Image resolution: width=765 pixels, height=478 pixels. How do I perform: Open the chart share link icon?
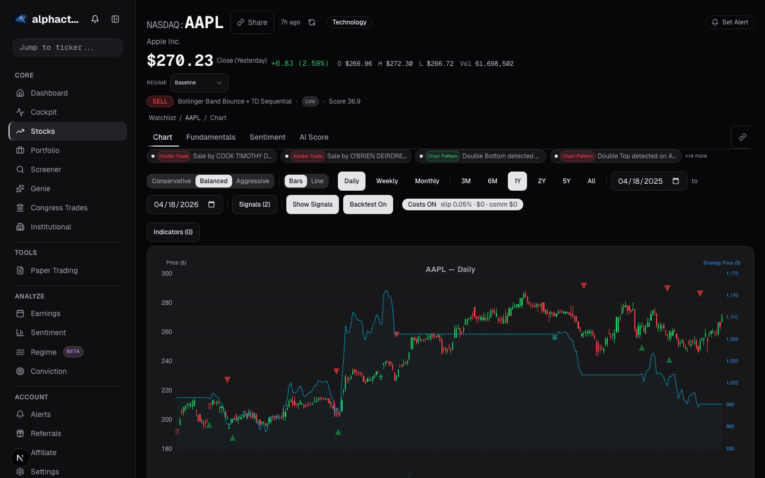pos(742,136)
